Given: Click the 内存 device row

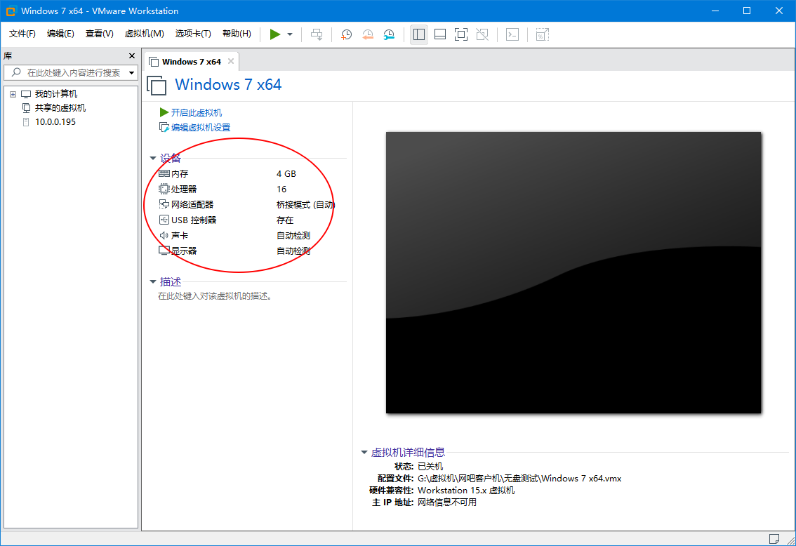Looking at the screenshot, I should (x=227, y=173).
